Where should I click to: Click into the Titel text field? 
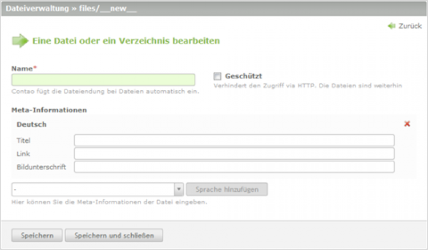pos(234,140)
